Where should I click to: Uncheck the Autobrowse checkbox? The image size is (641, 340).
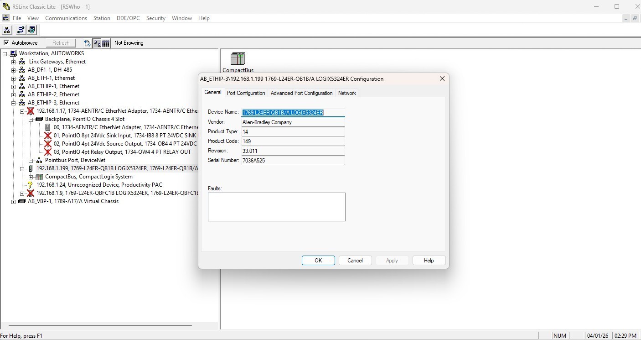pyautogui.click(x=6, y=43)
